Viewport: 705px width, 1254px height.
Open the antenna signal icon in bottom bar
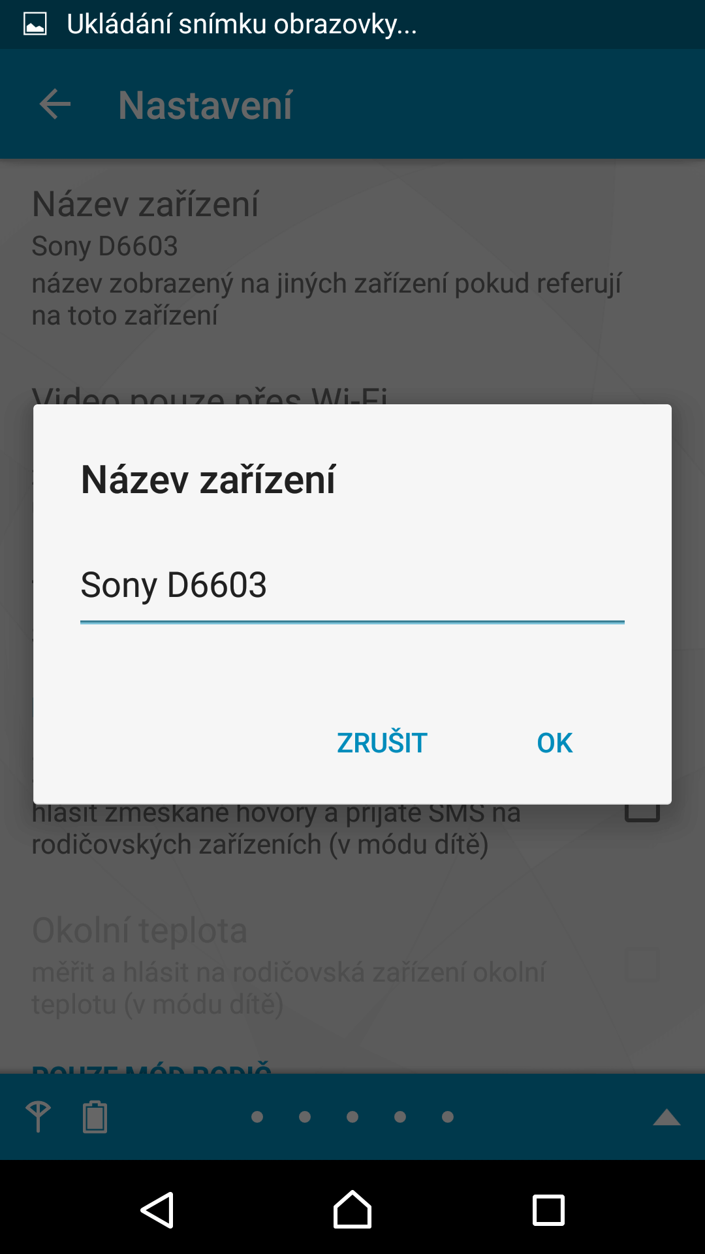click(x=38, y=1116)
